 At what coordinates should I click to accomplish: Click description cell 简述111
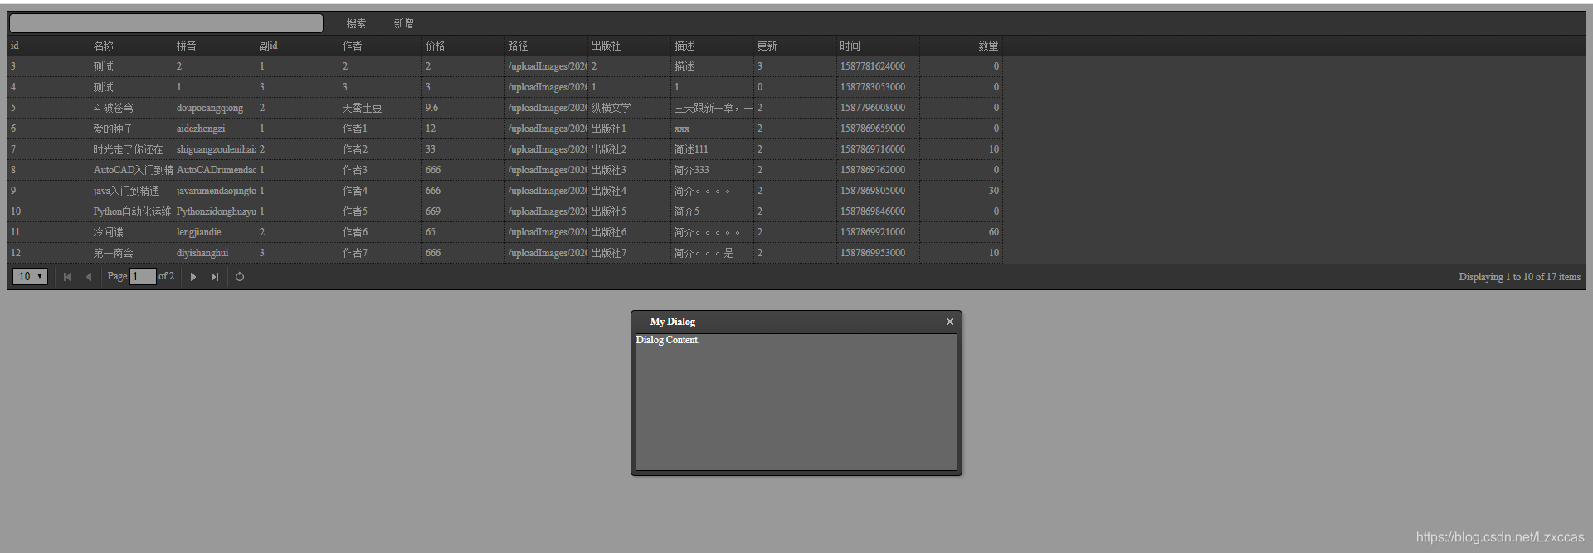coord(712,149)
